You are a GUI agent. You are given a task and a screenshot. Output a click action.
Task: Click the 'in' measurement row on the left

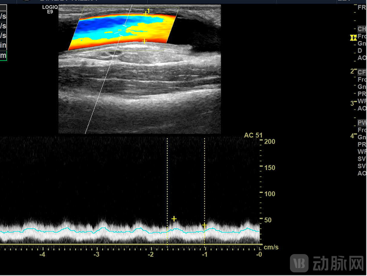(x=3, y=45)
